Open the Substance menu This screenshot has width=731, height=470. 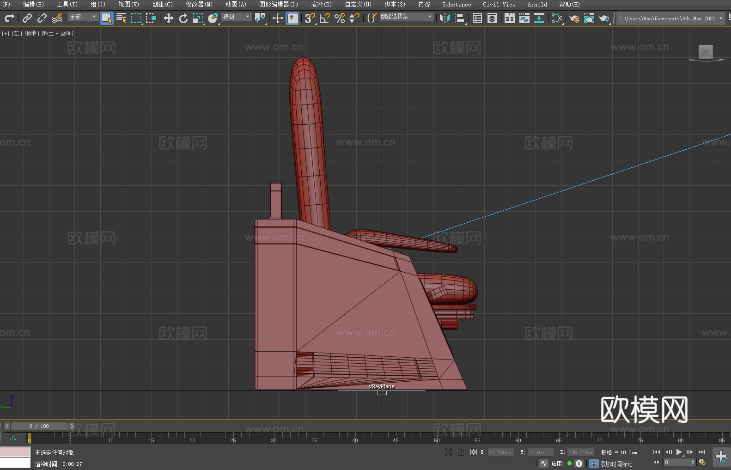coord(457,4)
